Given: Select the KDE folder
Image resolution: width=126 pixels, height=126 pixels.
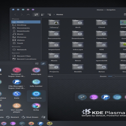Looking at the screenshot, I should coord(102,46).
